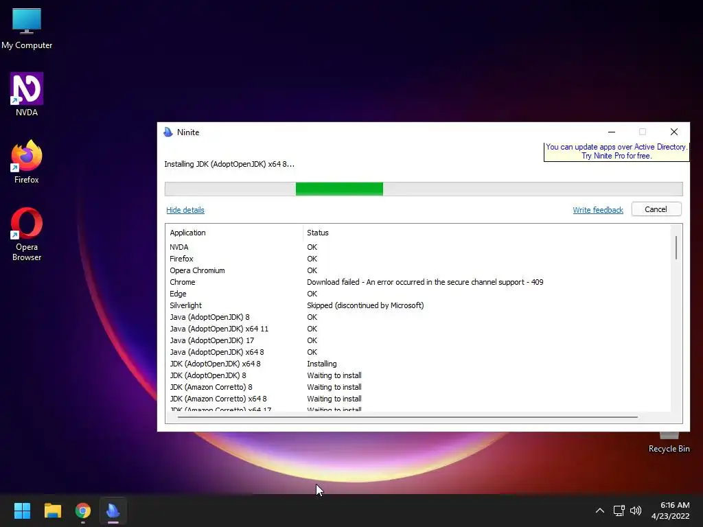Click the Installing JDK (AdoptOpenJDK) x64 8 label

229,164
